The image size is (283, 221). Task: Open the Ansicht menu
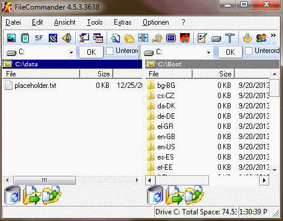64,22
